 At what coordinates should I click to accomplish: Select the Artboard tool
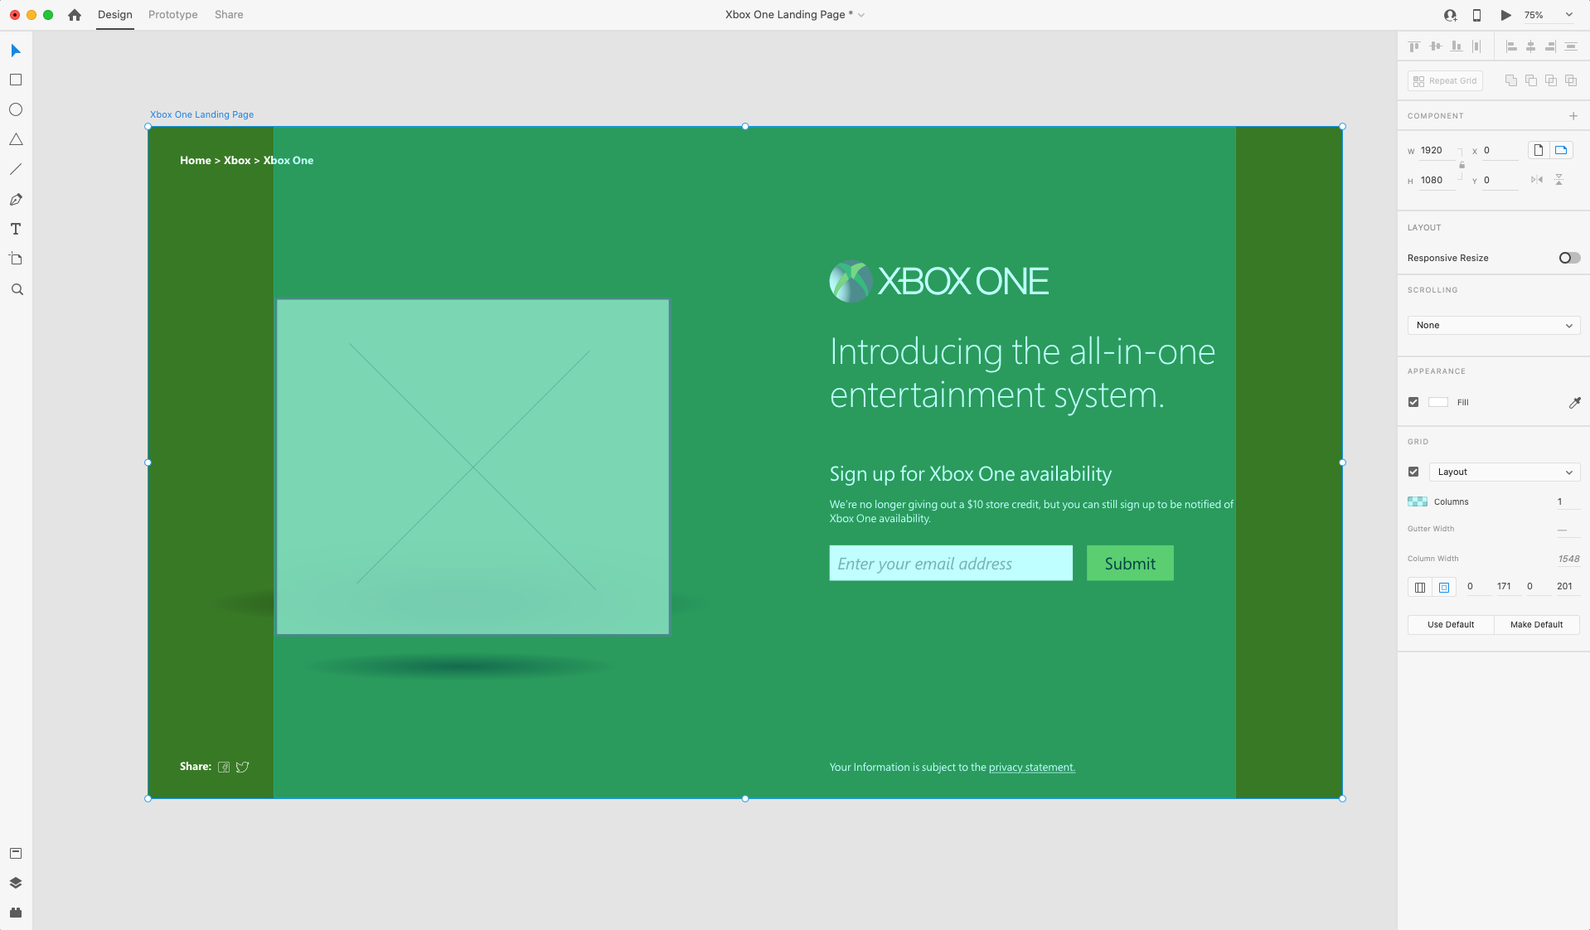[x=16, y=259]
